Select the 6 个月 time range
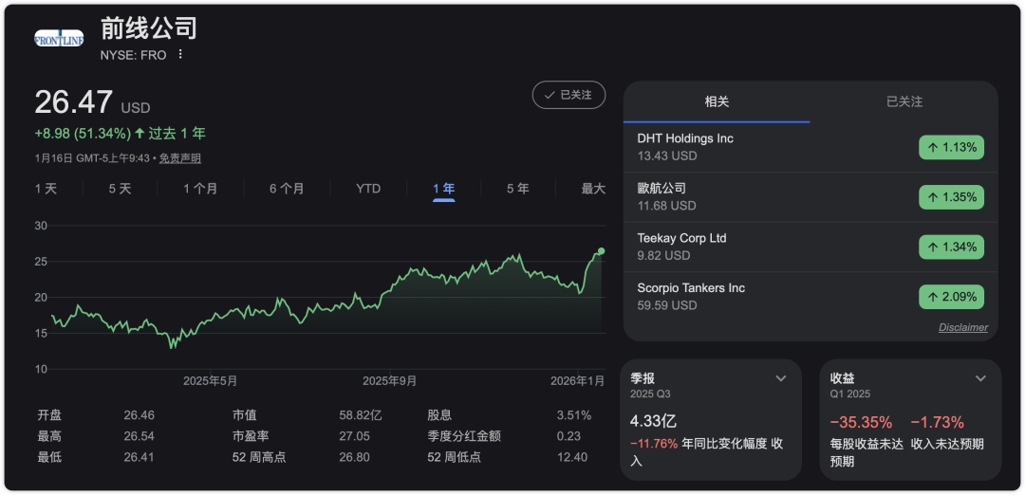 pyautogui.click(x=287, y=189)
